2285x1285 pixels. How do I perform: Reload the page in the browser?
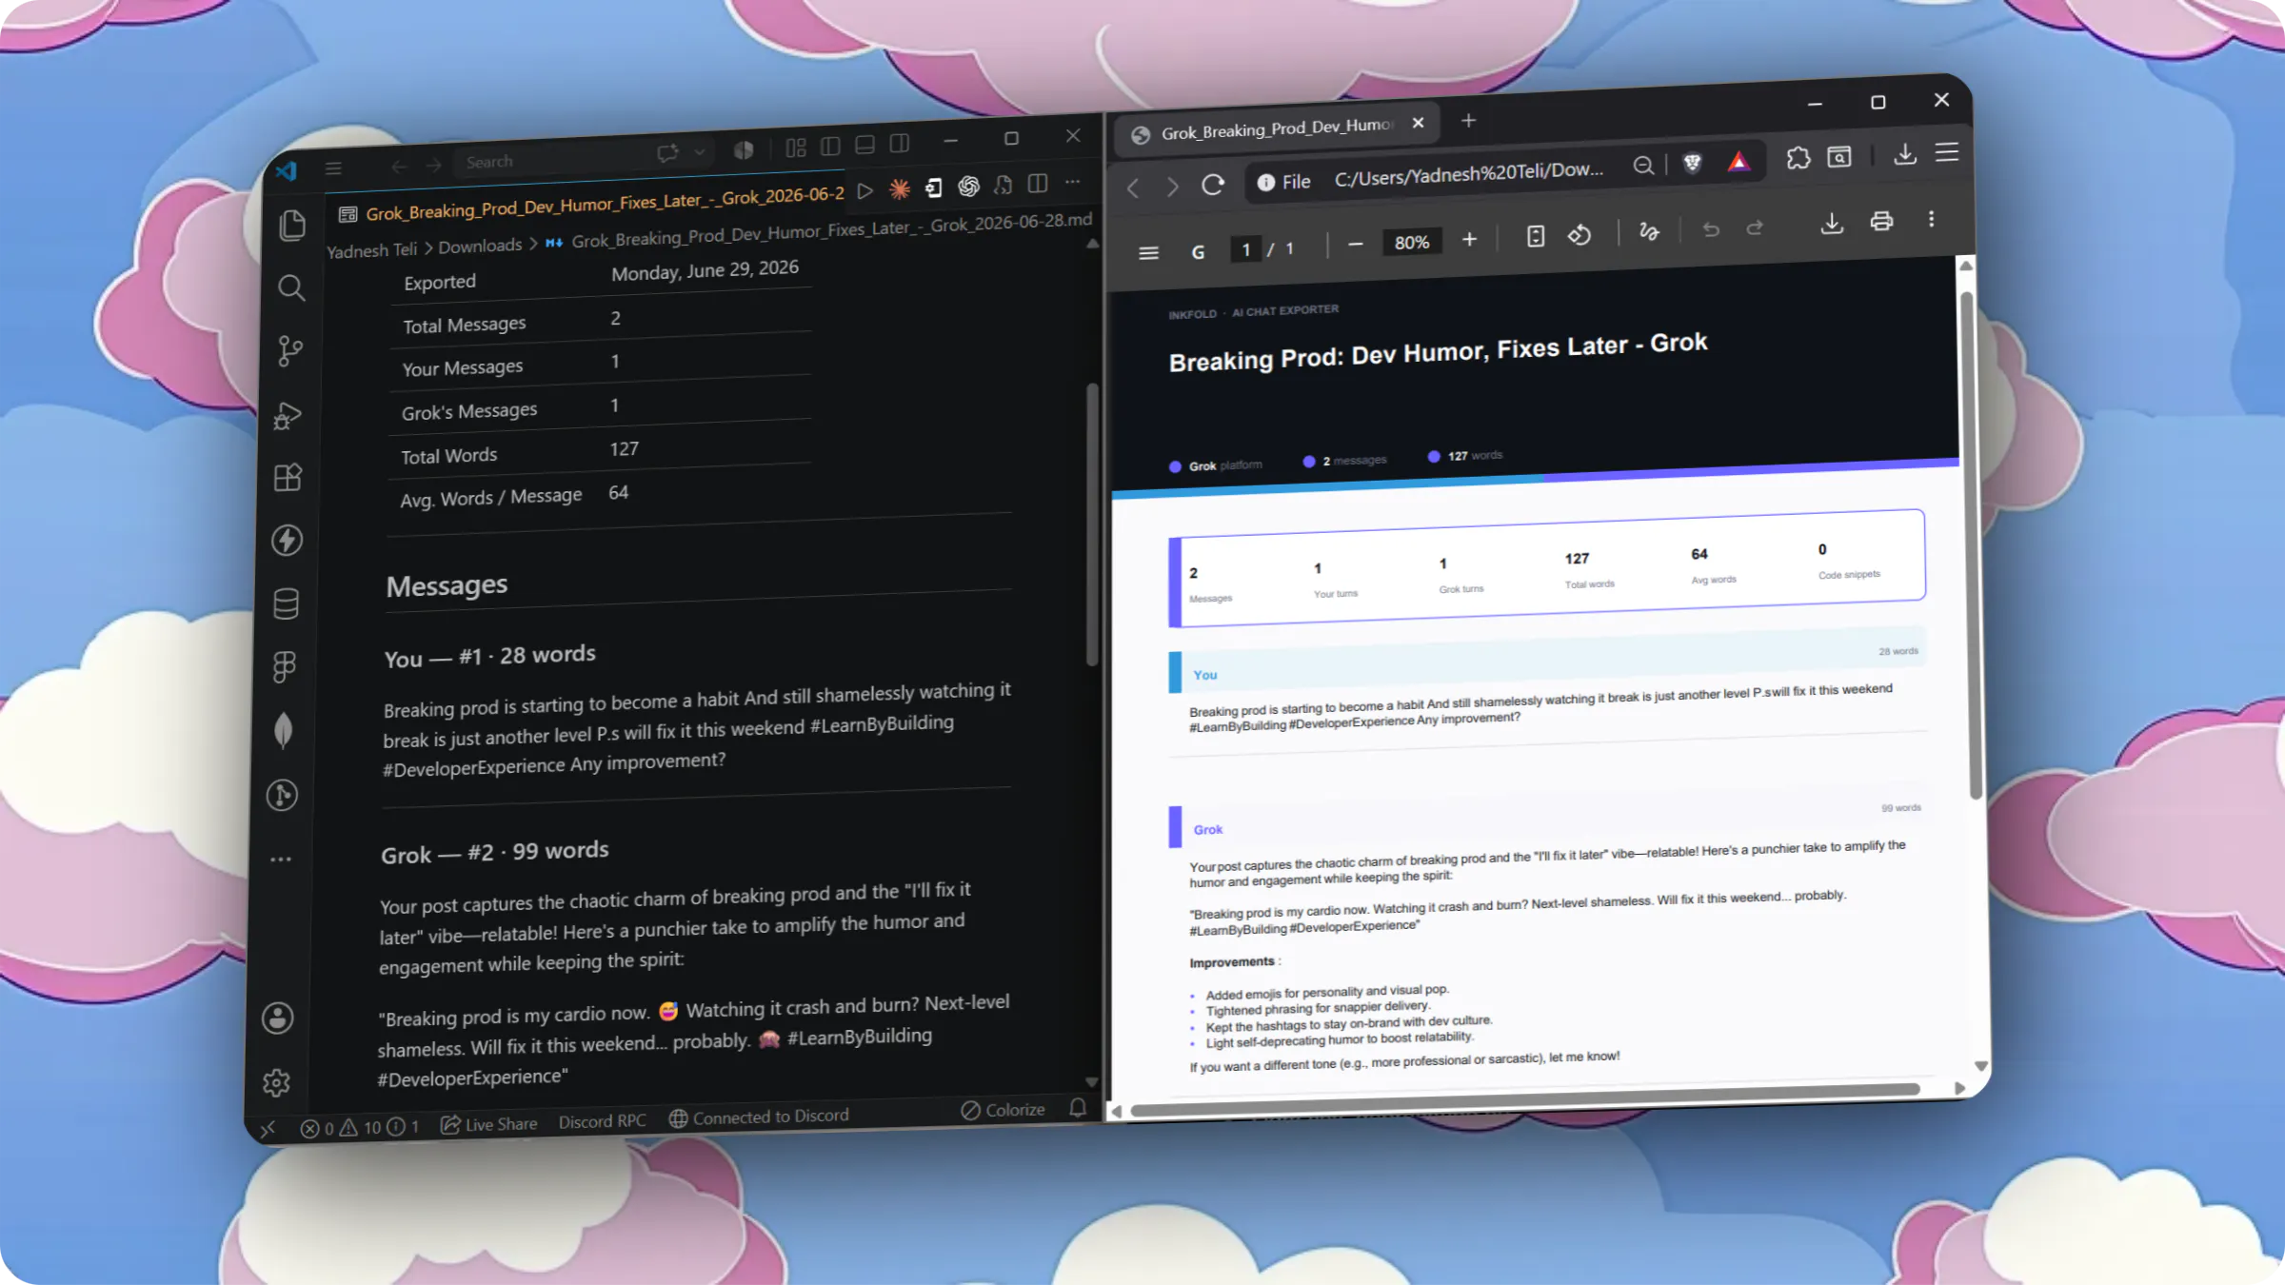tap(1213, 184)
